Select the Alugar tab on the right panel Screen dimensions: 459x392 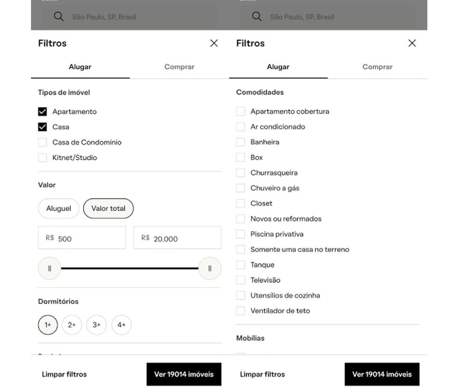278,67
